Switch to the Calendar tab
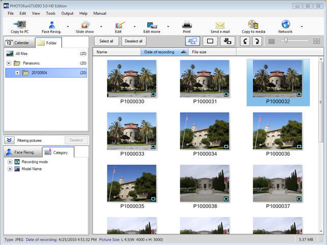Viewport: 327px width, 245px height. pyautogui.click(x=18, y=42)
